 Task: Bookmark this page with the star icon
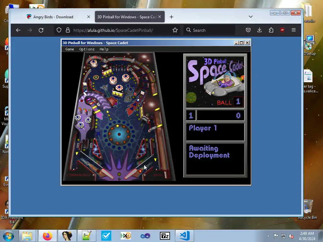pos(175,30)
